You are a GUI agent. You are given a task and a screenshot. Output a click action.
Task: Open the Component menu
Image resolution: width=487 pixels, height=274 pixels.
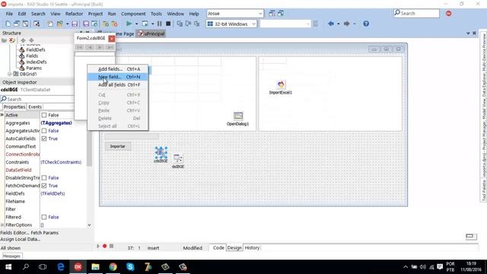click(x=133, y=14)
